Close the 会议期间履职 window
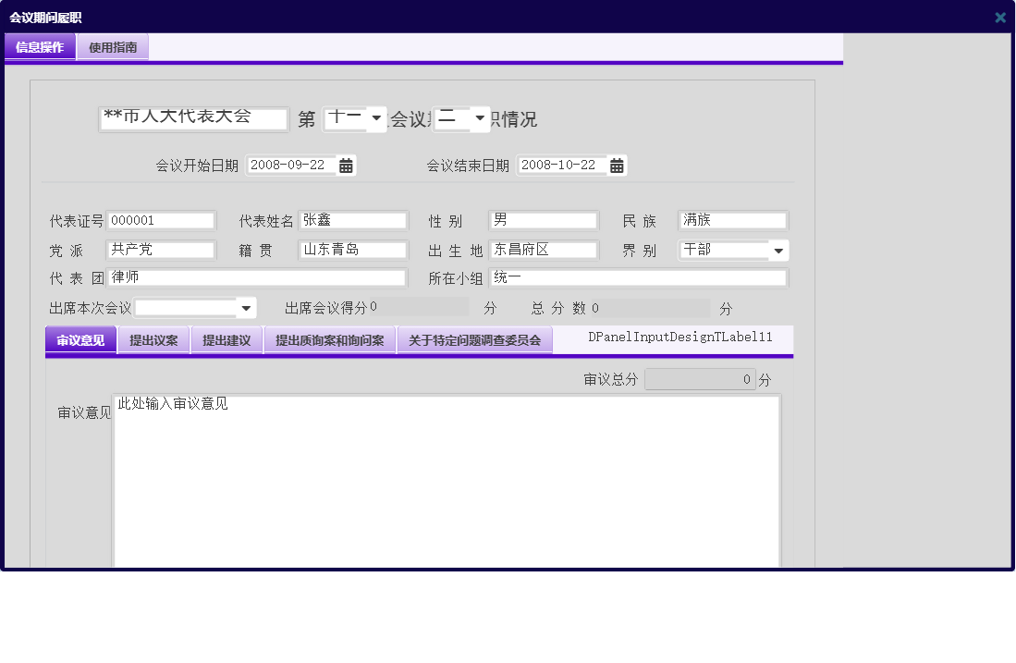 999,17
